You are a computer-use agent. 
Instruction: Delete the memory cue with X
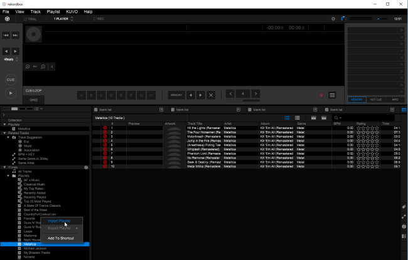(x=211, y=95)
